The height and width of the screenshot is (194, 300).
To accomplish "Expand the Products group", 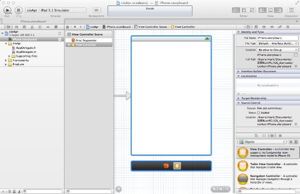I will (x=6, y=64).
